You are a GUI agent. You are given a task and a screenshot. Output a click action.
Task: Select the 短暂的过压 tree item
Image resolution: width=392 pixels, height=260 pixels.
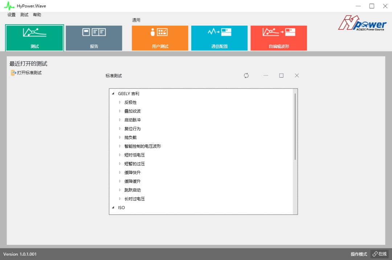135,164
